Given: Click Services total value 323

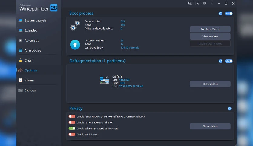Looking at the screenshot, I should [x=123, y=21].
